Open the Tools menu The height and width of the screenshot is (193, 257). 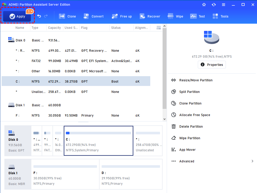click(x=220, y=16)
